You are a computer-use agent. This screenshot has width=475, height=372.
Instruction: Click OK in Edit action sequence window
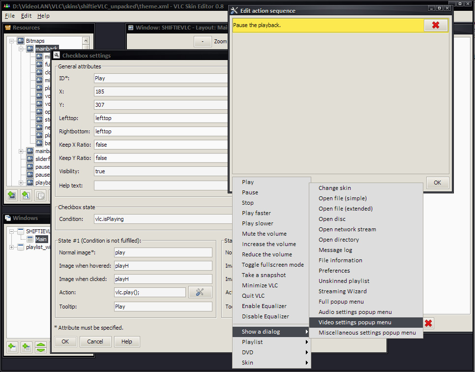click(x=437, y=183)
